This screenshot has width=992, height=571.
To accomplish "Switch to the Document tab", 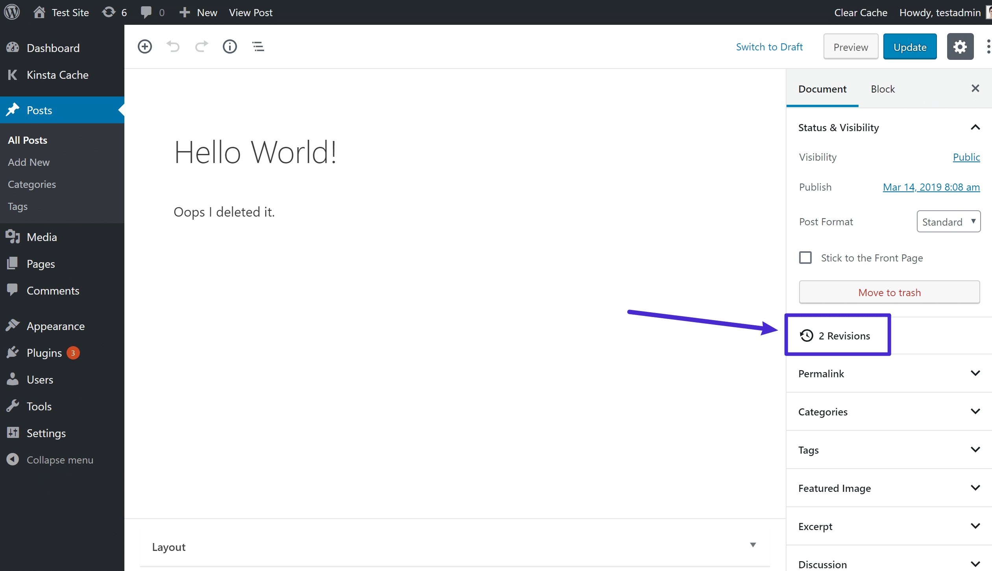I will pyautogui.click(x=823, y=89).
